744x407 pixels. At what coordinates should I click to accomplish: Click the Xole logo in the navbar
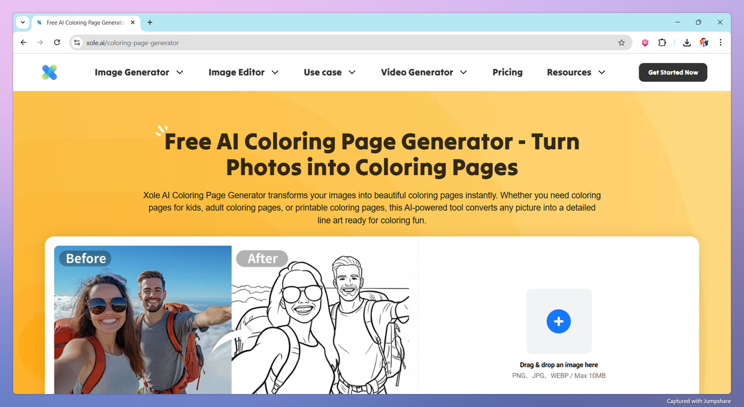(49, 72)
